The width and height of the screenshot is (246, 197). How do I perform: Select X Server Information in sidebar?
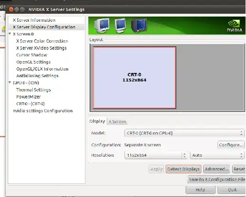[34, 20]
